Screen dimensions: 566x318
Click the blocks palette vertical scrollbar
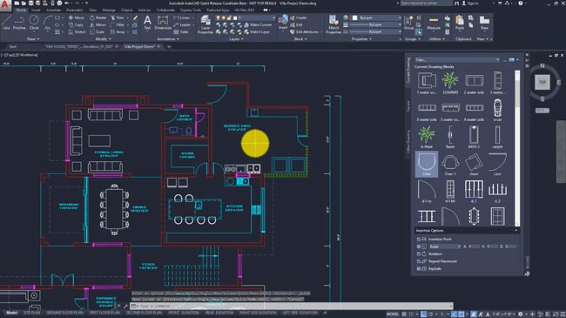(x=517, y=148)
